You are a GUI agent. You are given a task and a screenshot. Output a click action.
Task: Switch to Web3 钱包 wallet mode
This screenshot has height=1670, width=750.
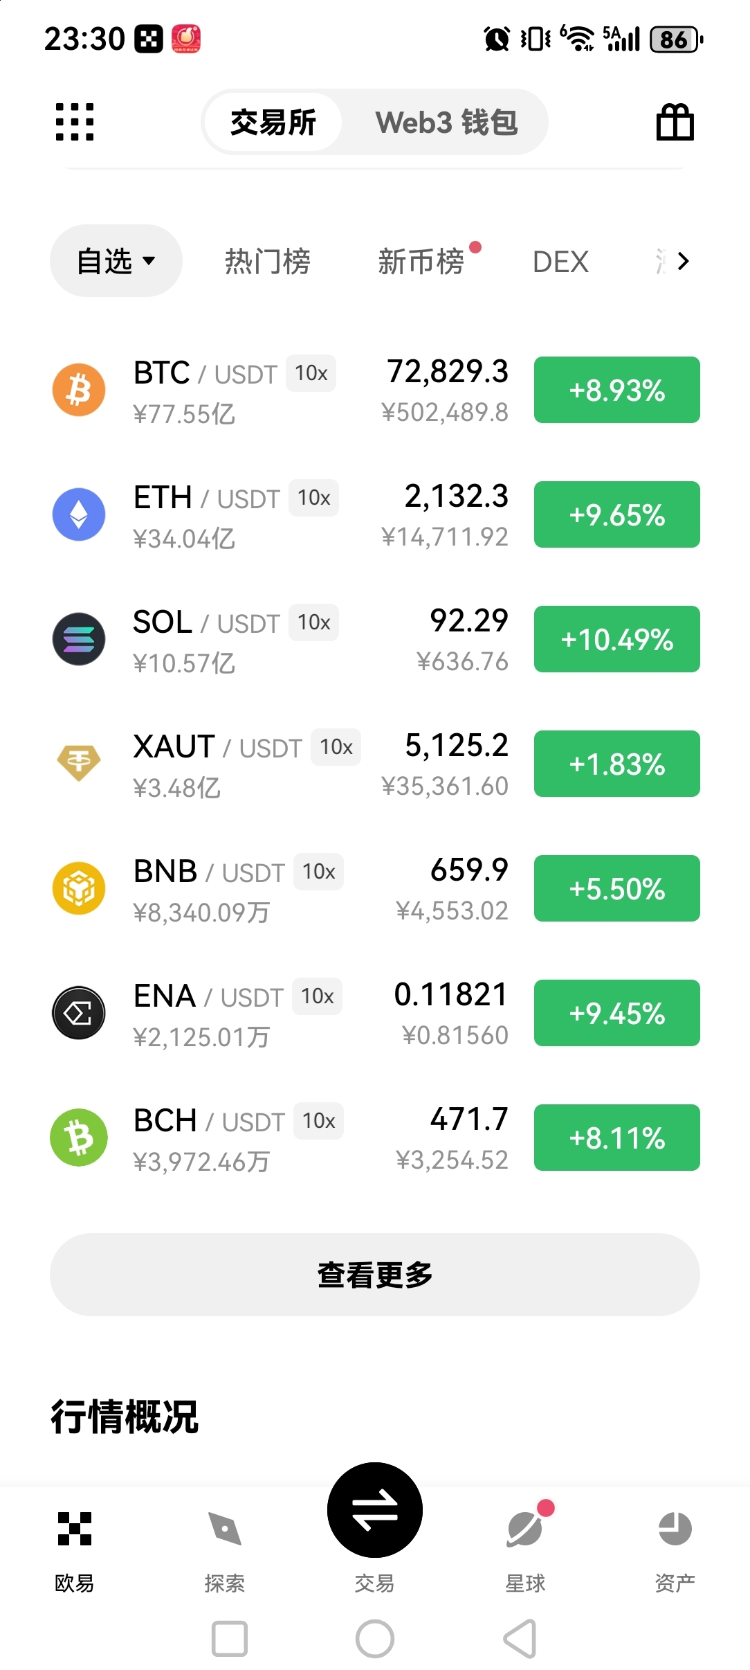coord(446,123)
